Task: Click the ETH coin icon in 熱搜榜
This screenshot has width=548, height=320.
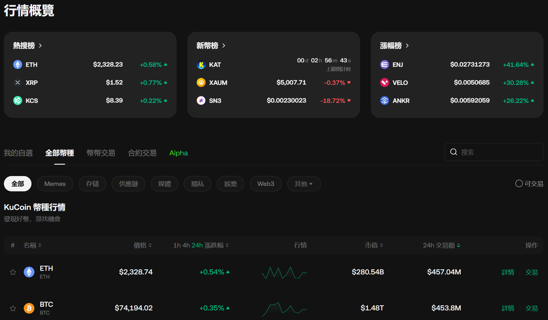Action: (17, 64)
